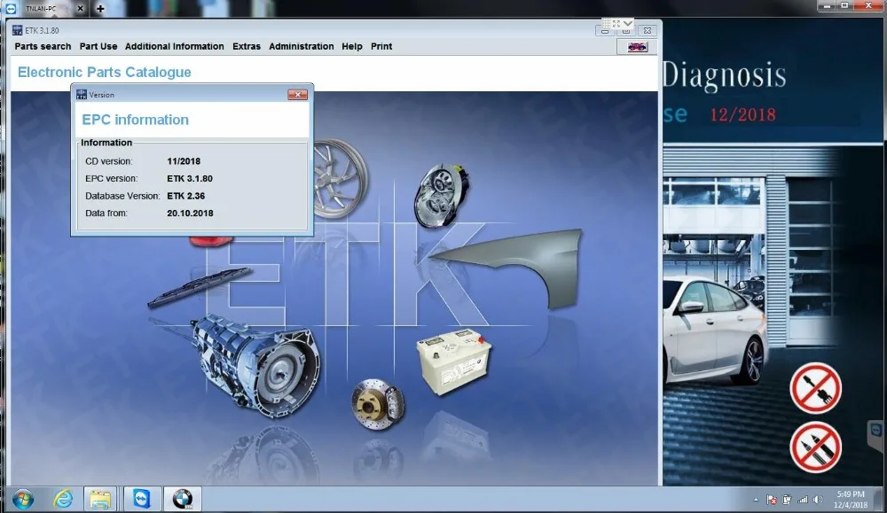Click the no-pen prohibition icon
887x513 pixels.
815,447
